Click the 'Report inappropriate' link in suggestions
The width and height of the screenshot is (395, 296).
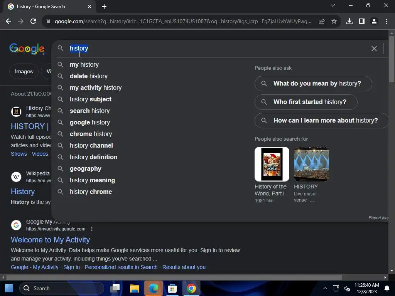tap(378, 218)
